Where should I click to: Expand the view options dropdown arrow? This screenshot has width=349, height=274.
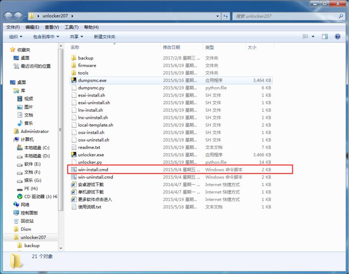[313, 37]
